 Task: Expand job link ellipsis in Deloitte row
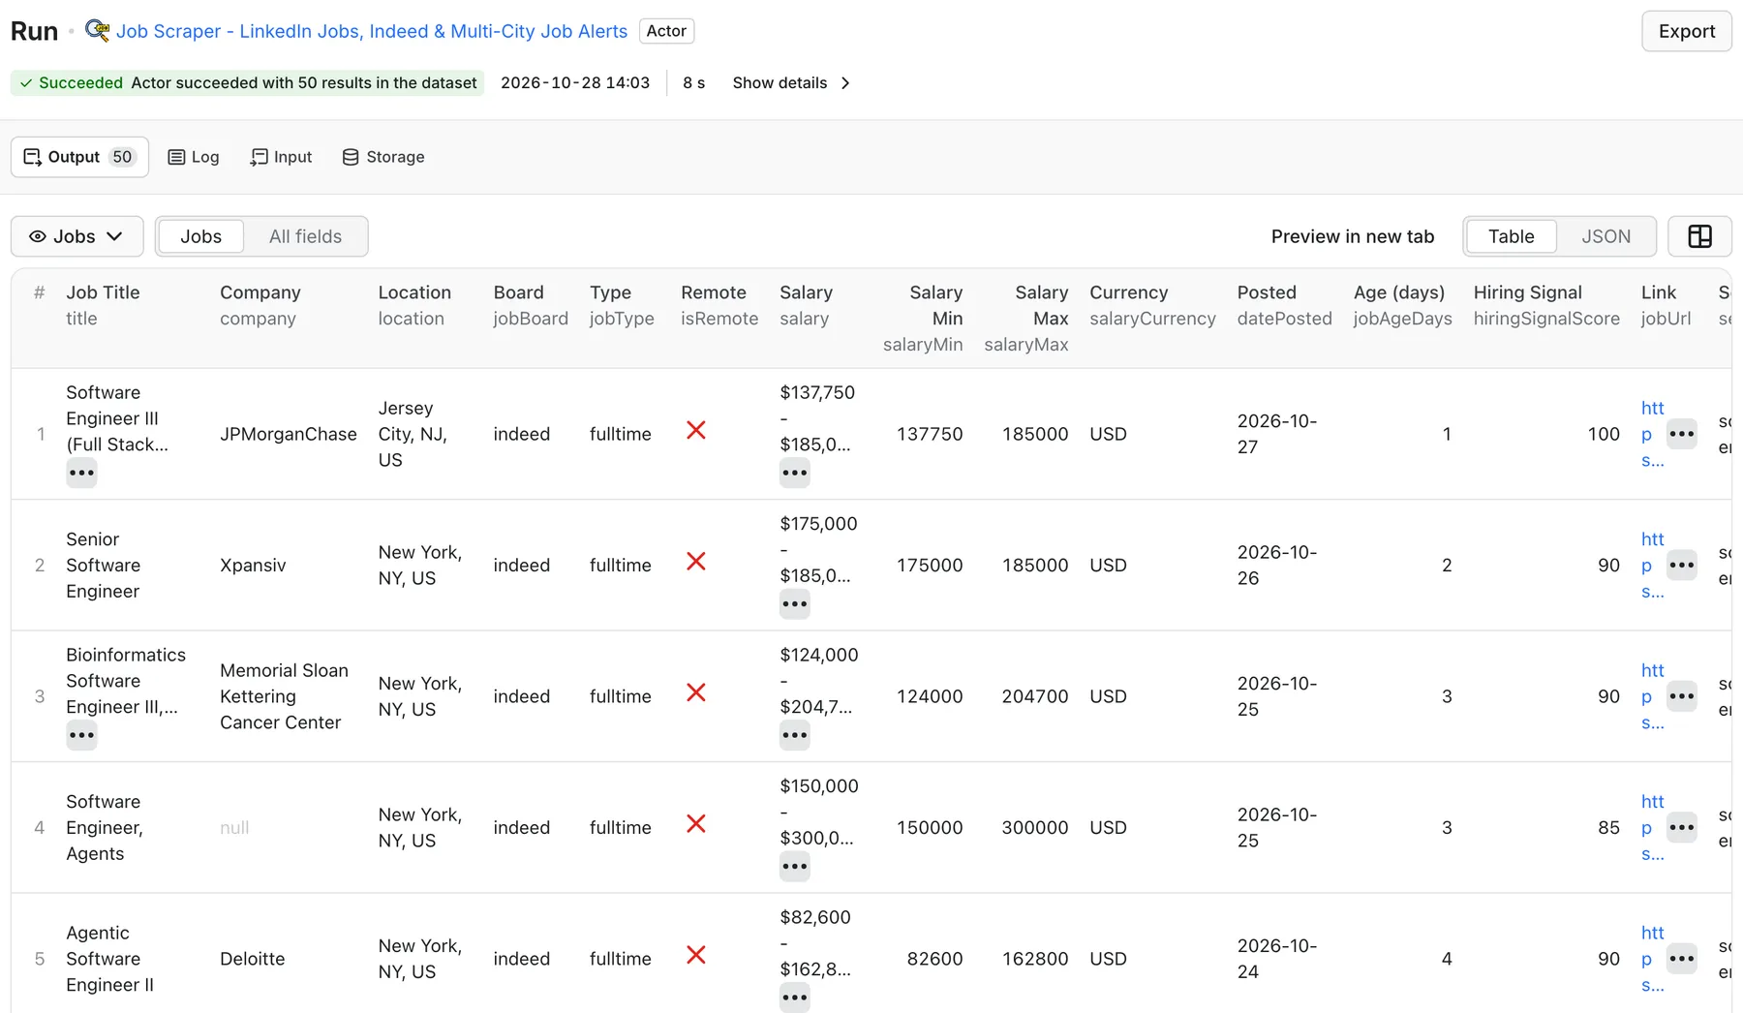coord(1682,959)
